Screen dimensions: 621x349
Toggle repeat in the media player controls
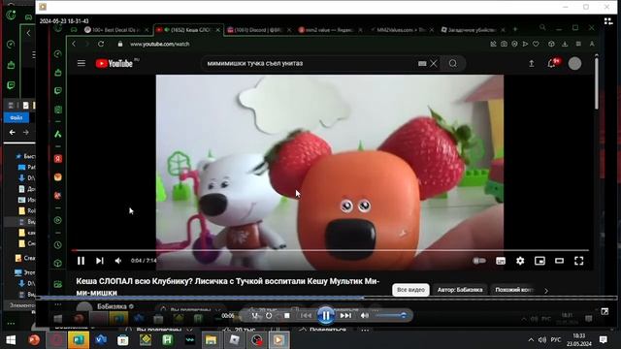[269, 315]
